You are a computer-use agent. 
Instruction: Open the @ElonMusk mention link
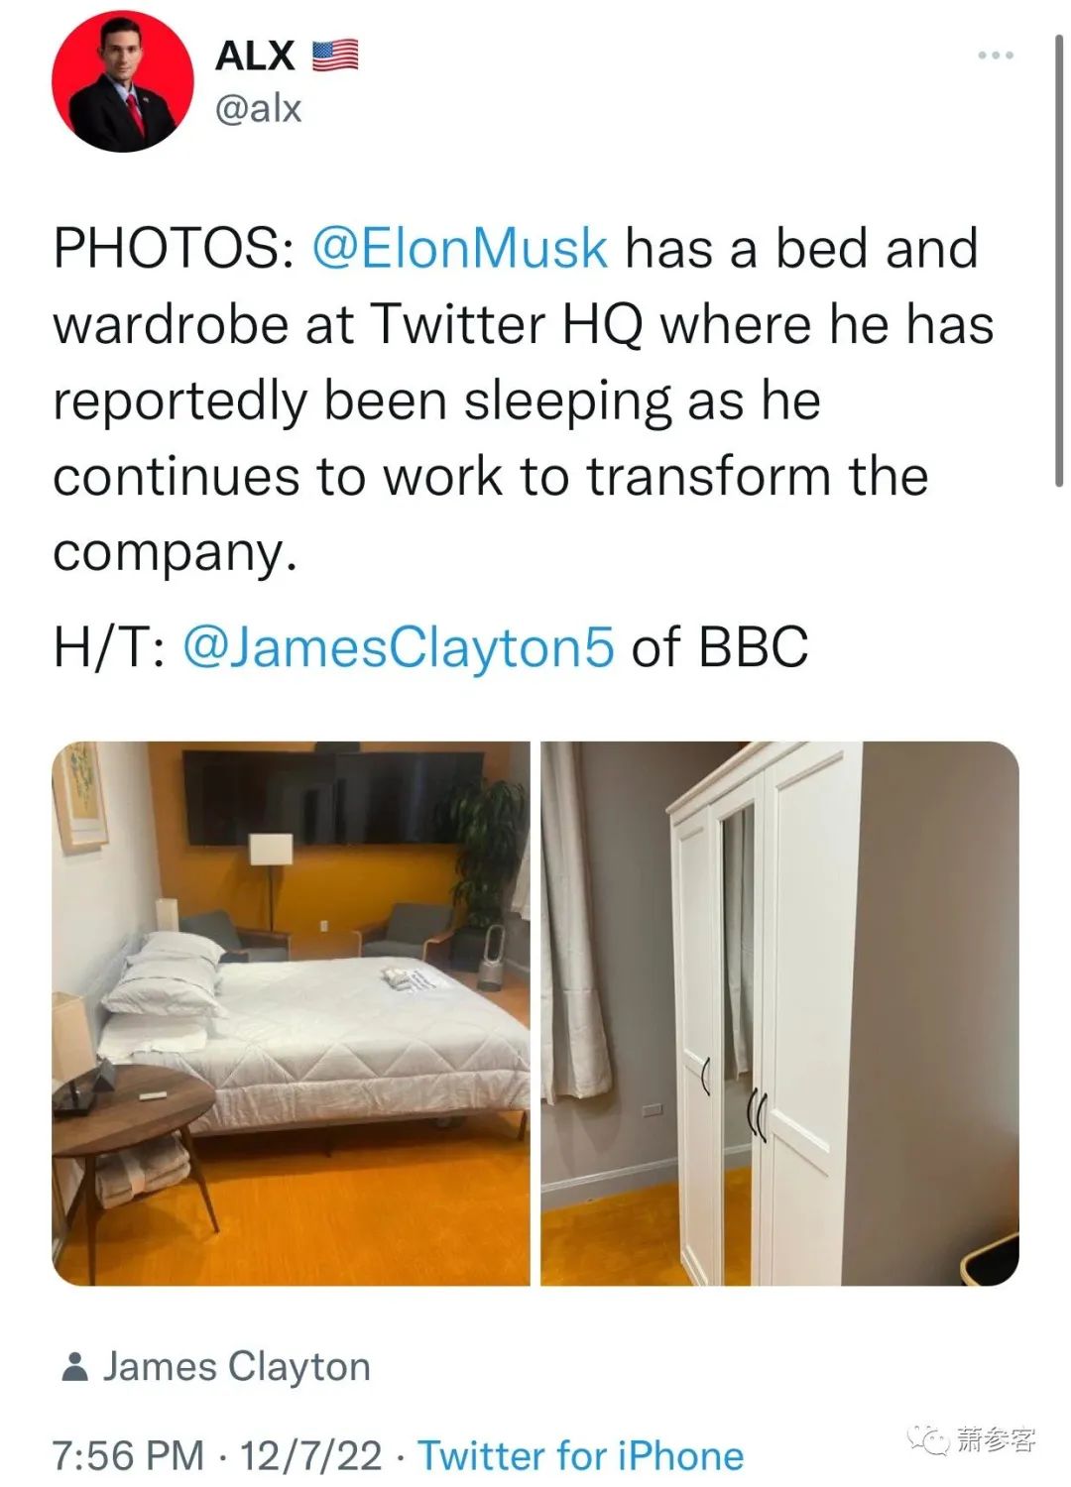[x=459, y=248]
